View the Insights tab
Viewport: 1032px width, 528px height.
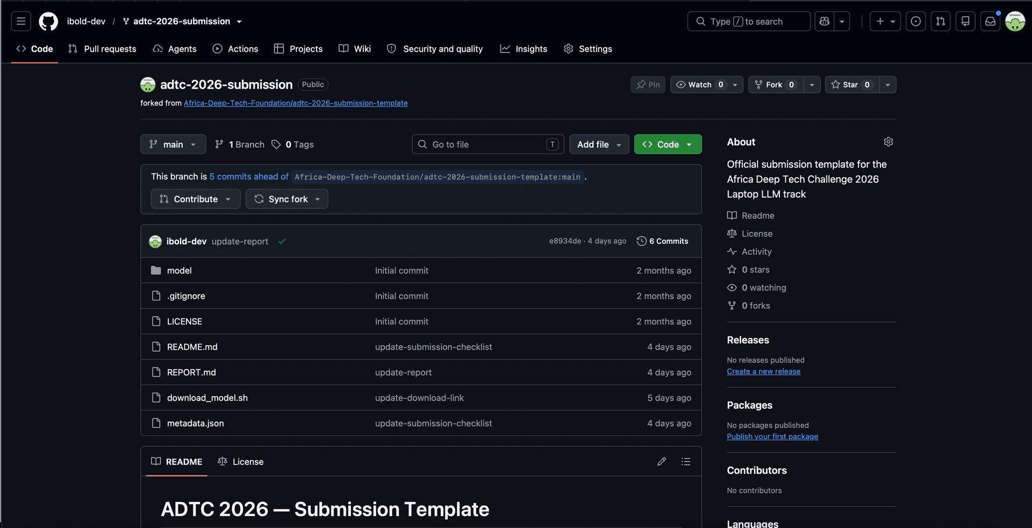coord(524,49)
